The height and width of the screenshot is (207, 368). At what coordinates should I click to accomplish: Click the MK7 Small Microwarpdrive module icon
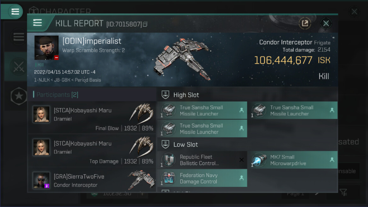pos(259,160)
